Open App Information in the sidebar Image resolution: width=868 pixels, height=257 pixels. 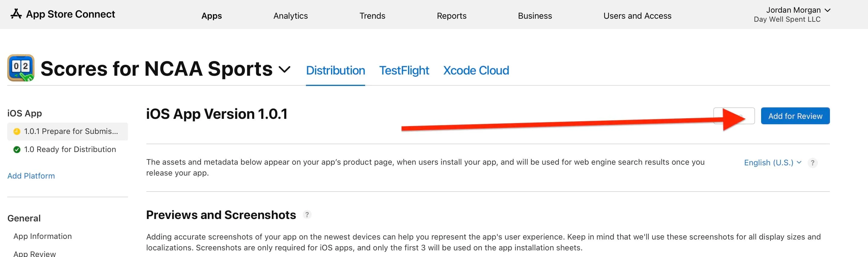point(43,236)
